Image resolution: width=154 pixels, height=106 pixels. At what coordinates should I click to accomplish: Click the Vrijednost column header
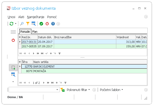tap(126, 37)
